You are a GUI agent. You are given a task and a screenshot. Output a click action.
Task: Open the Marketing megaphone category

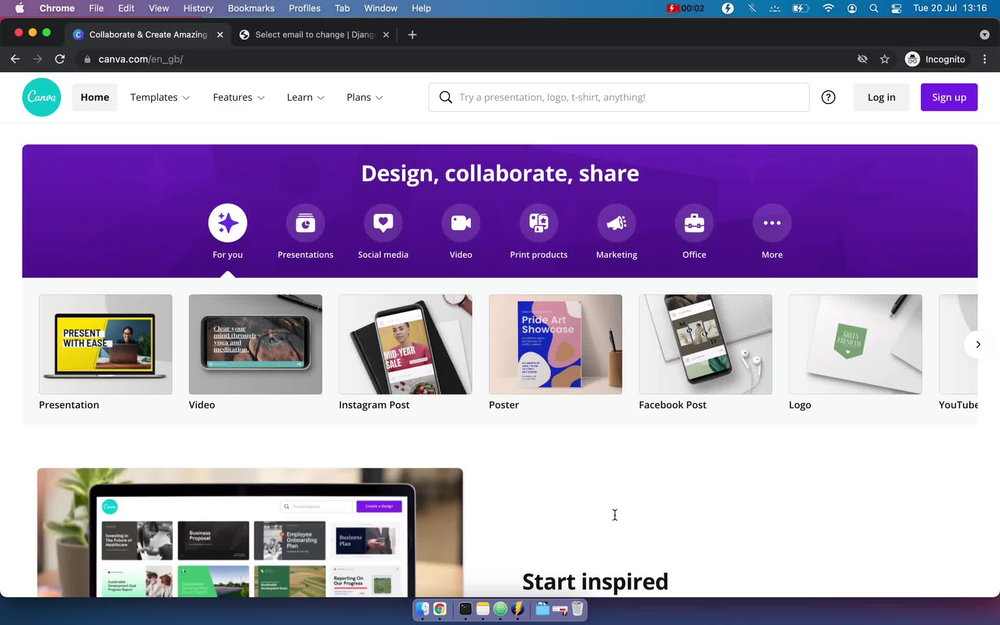point(617,222)
